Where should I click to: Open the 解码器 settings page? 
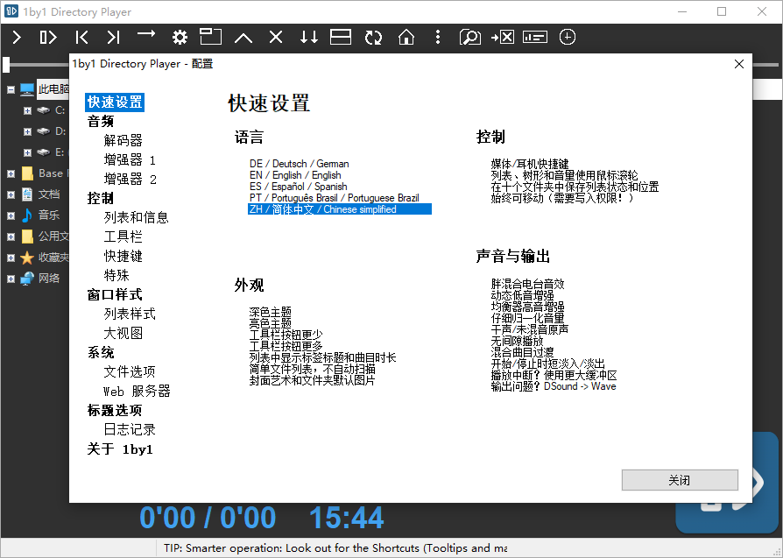pos(123,140)
